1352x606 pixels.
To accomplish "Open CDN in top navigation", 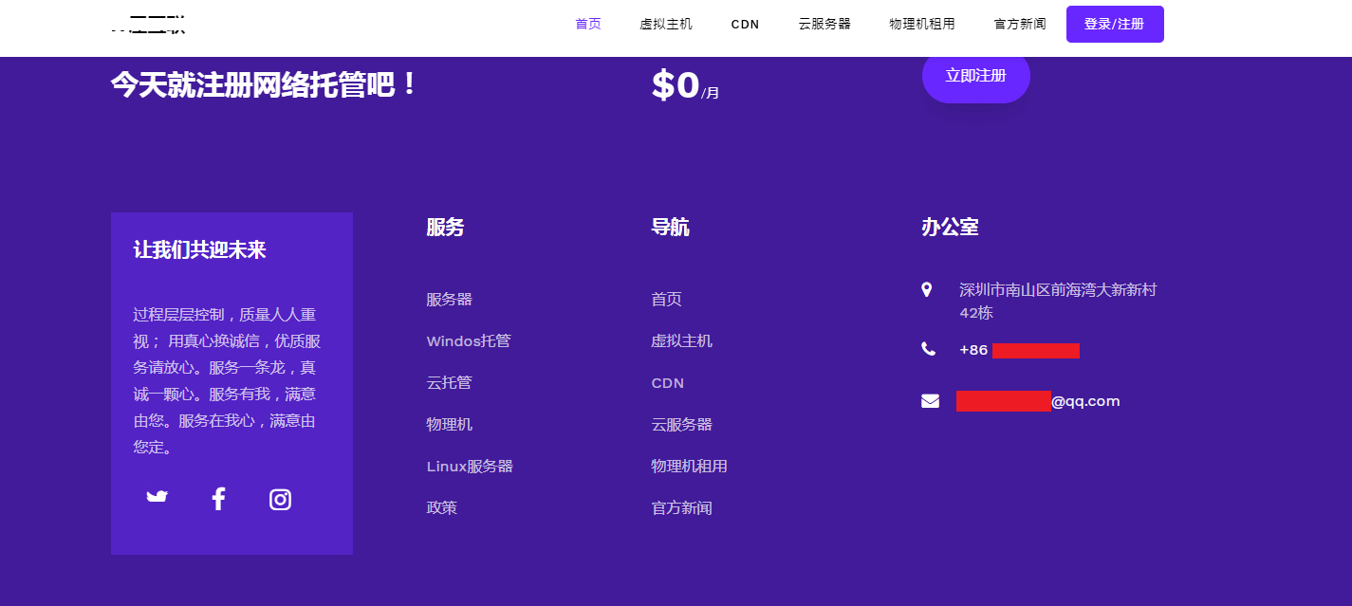I will (746, 25).
